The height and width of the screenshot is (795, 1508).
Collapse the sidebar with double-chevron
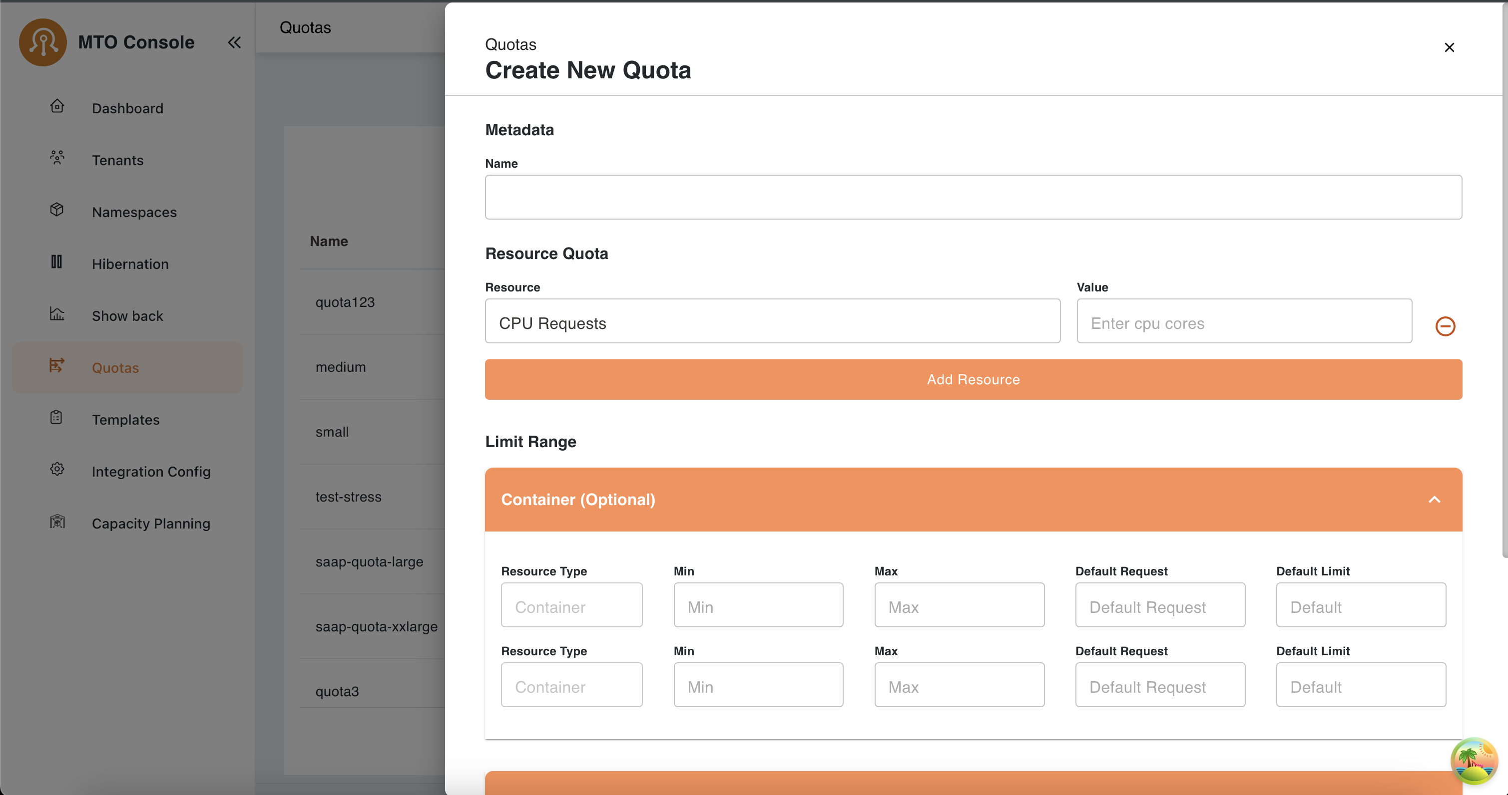[234, 43]
